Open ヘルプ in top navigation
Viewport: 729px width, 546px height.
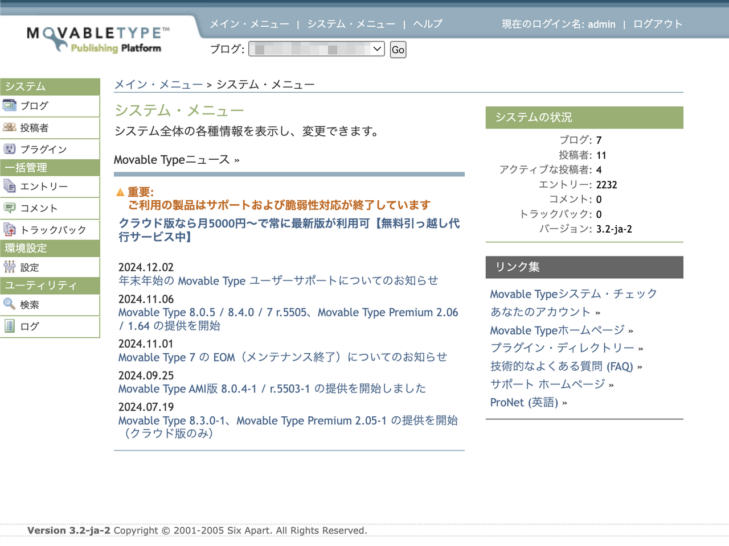tap(428, 24)
